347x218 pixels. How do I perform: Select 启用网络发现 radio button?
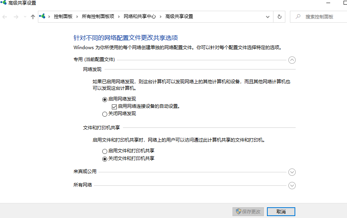[105, 99]
